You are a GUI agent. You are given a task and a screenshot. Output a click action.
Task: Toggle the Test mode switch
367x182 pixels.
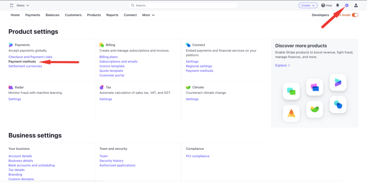355,15
